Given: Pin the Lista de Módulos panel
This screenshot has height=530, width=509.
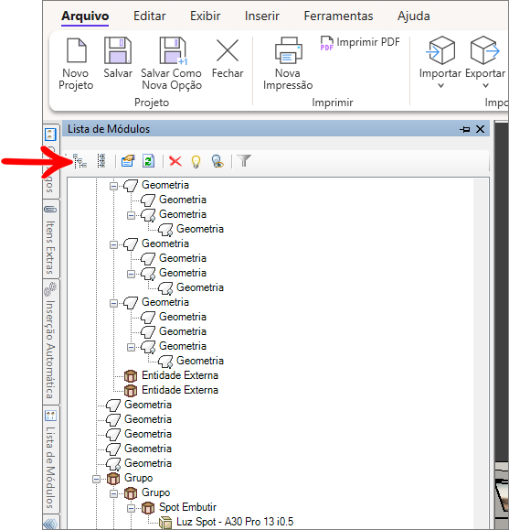Looking at the screenshot, I should 465,129.
